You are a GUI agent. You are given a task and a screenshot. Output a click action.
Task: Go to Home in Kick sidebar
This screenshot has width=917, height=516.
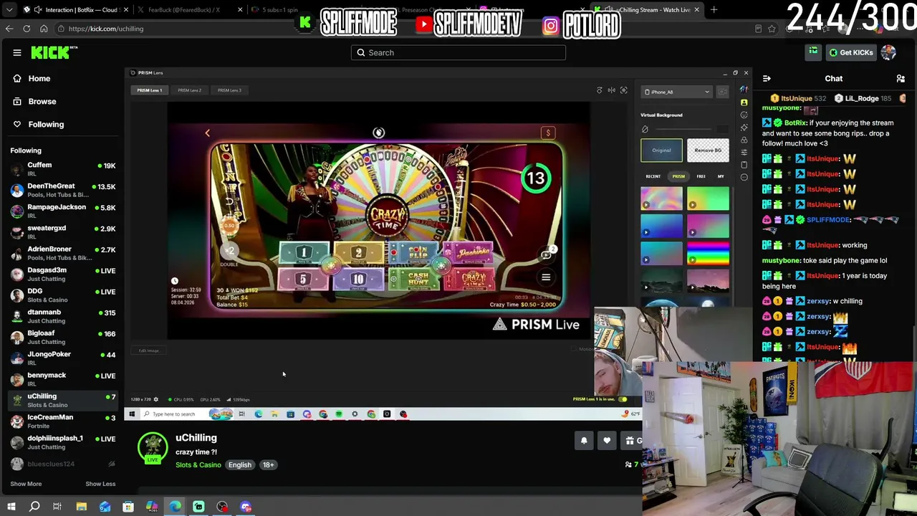[39, 78]
